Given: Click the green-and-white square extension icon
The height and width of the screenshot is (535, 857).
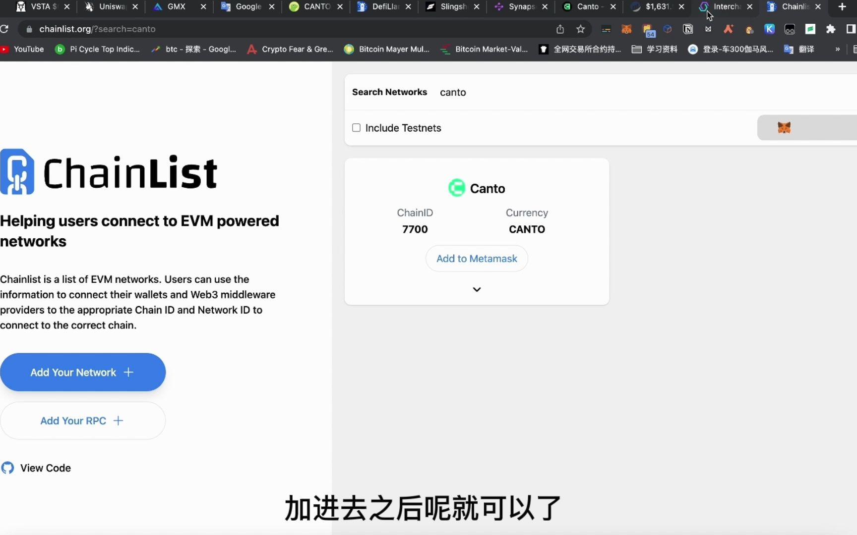Looking at the screenshot, I should point(810,29).
